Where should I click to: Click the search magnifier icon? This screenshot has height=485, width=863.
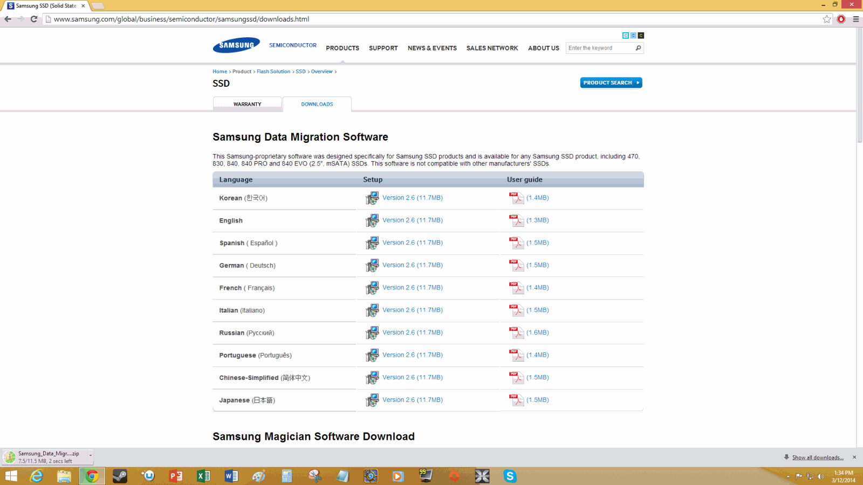pos(638,48)
